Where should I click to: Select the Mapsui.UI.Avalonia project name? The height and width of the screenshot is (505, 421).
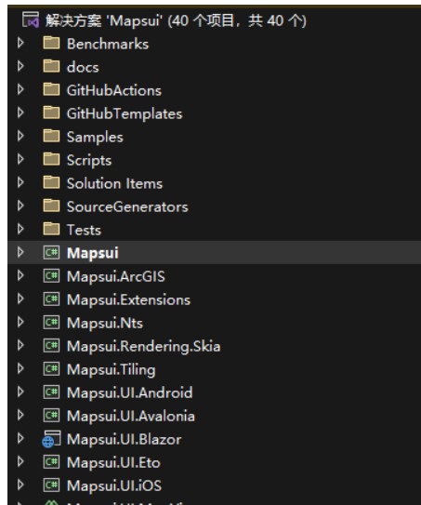pos(131,416)
